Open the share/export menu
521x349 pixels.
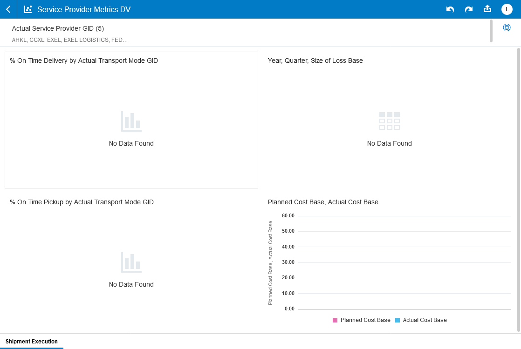[487, 9]
